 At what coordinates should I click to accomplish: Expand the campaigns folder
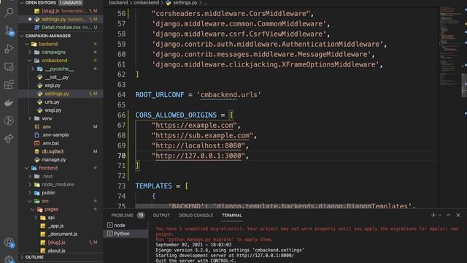pos(30,52)
